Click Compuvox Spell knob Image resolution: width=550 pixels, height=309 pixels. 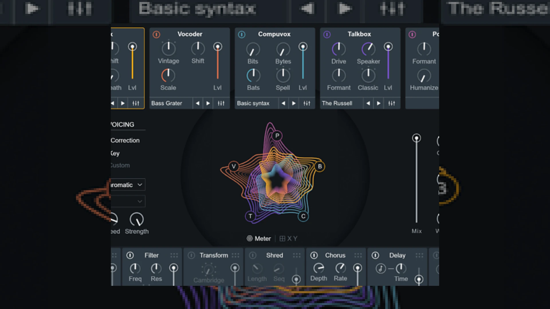coord(283,75)
